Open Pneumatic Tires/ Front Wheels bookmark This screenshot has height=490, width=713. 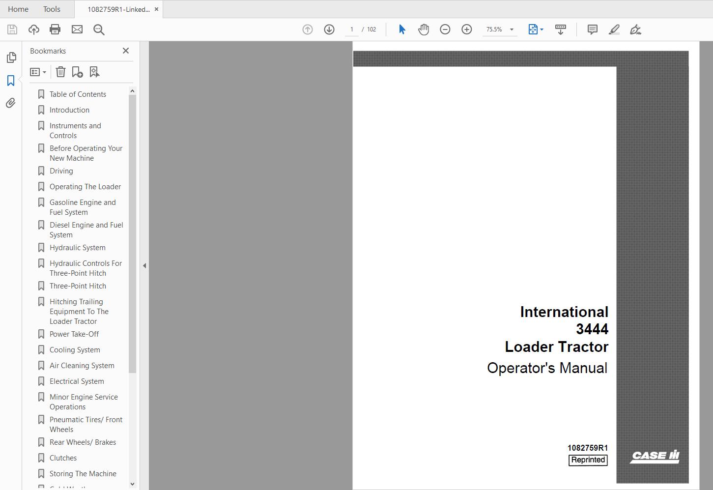(86, 425)
